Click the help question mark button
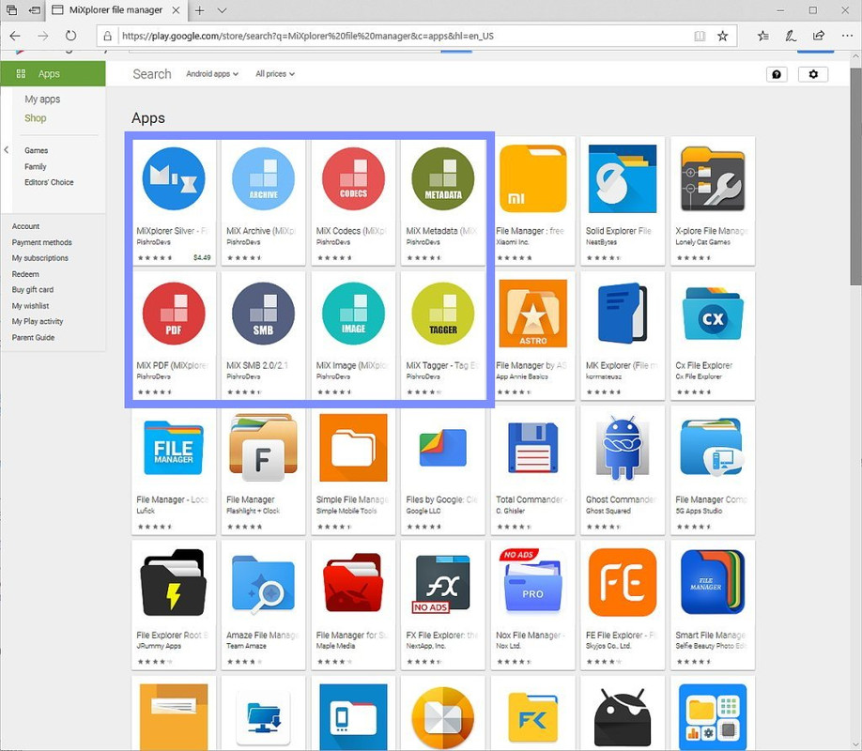Screen dimensions: 862x751 (777, 74)
